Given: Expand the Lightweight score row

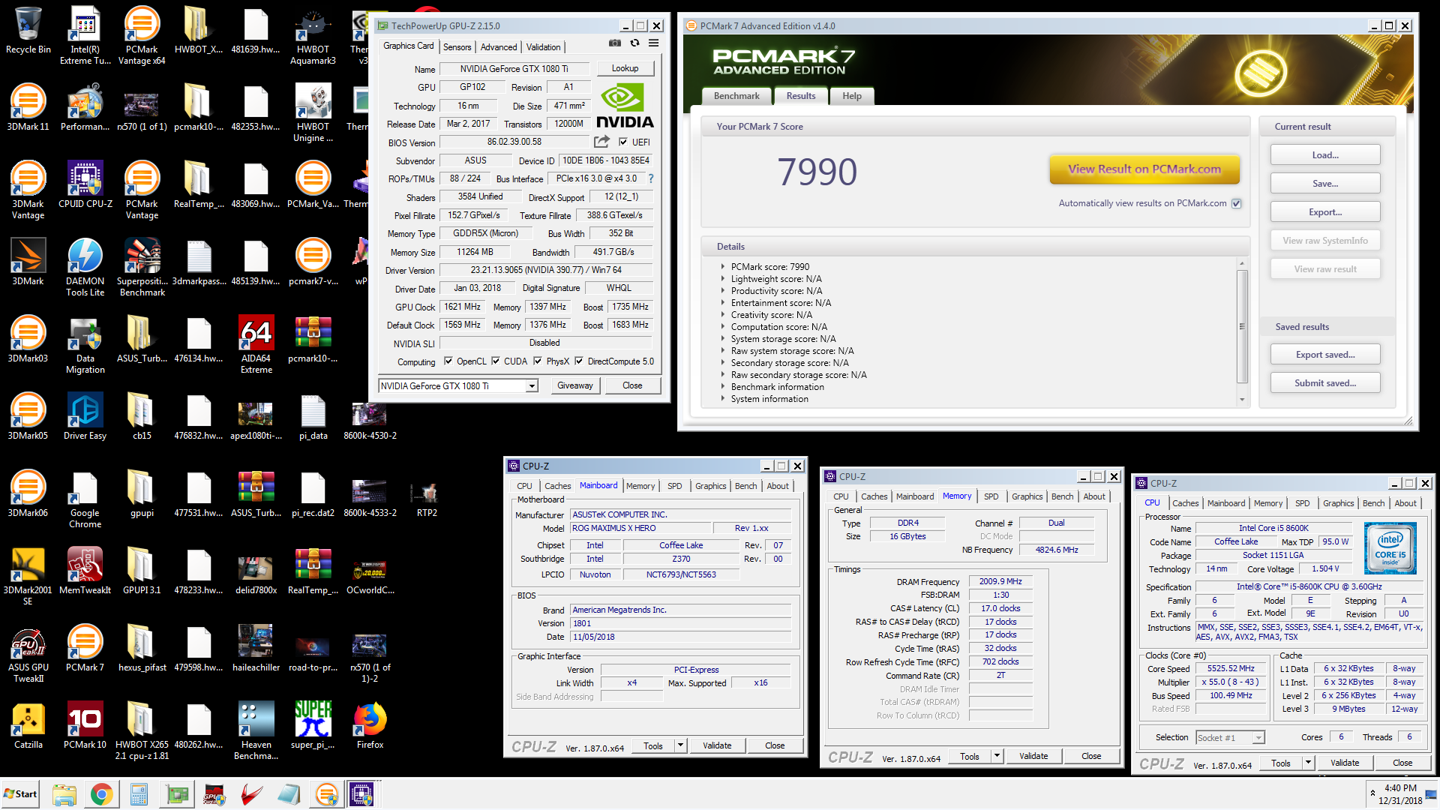Looking at the screenshot, I should coord(723,278).
